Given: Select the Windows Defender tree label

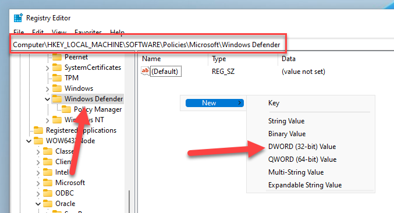Looking at the screenshot, I should coord(94,99).
